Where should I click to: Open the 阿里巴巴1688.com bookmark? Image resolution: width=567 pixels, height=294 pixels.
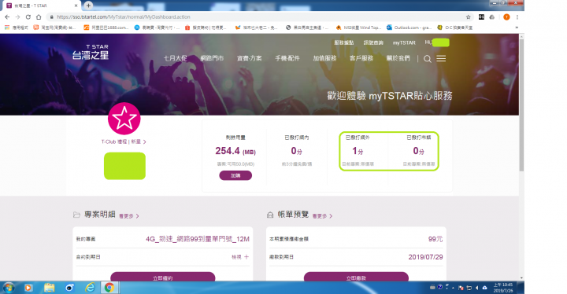106,28
